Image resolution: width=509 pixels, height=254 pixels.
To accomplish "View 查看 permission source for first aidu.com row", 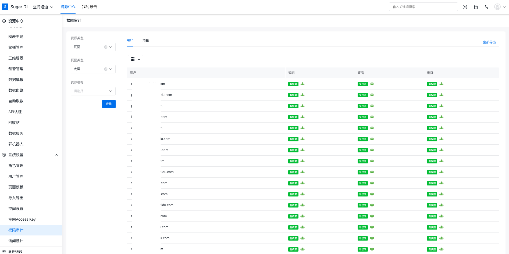I will click(x=372, y=172).
